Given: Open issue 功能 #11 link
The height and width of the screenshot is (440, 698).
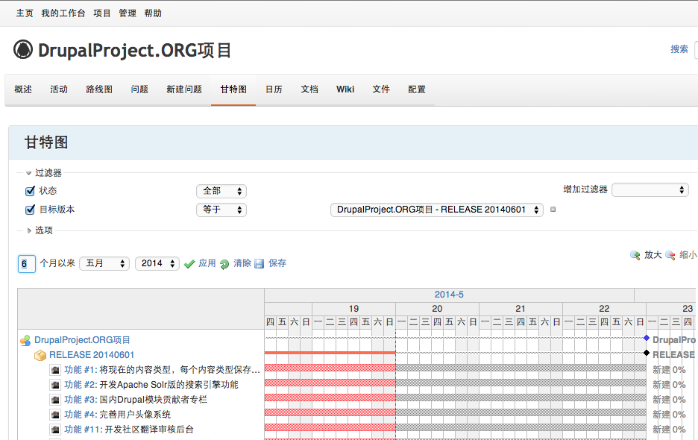Looking at the screenshot, I should coord(84,430).
